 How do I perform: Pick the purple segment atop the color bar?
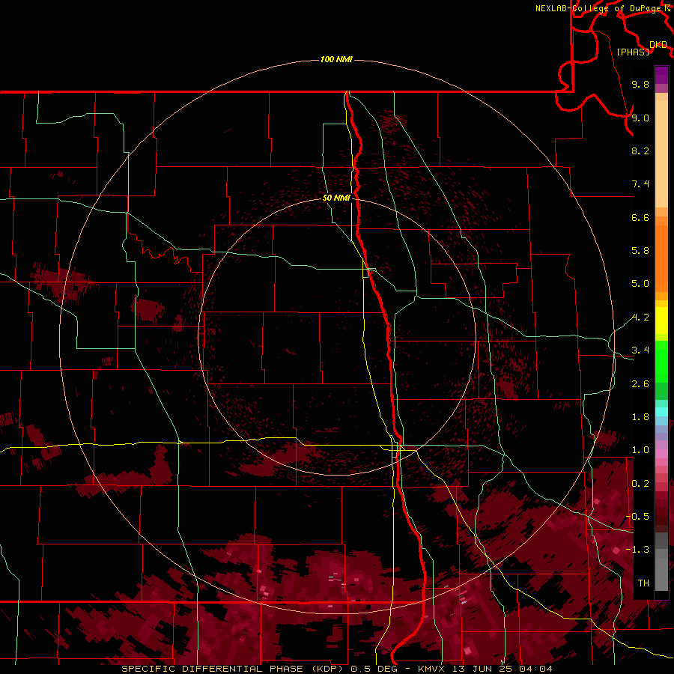(661, 75)
